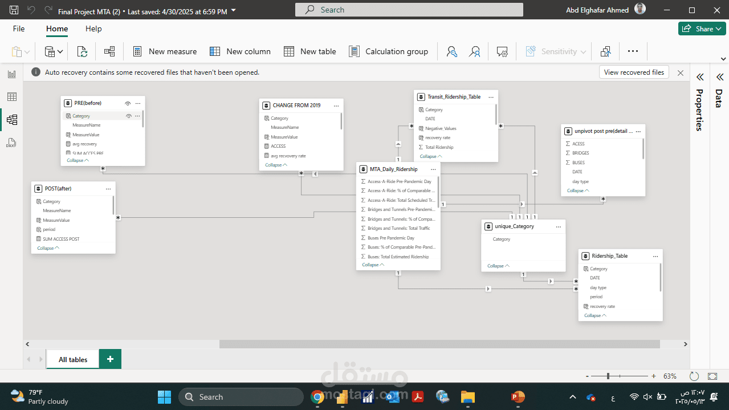This screenshot has height=410, width=729.
Task: Collapse the MTA_Daily_Ridership table card
Action: pyautogui.click(x=373, y=265)
